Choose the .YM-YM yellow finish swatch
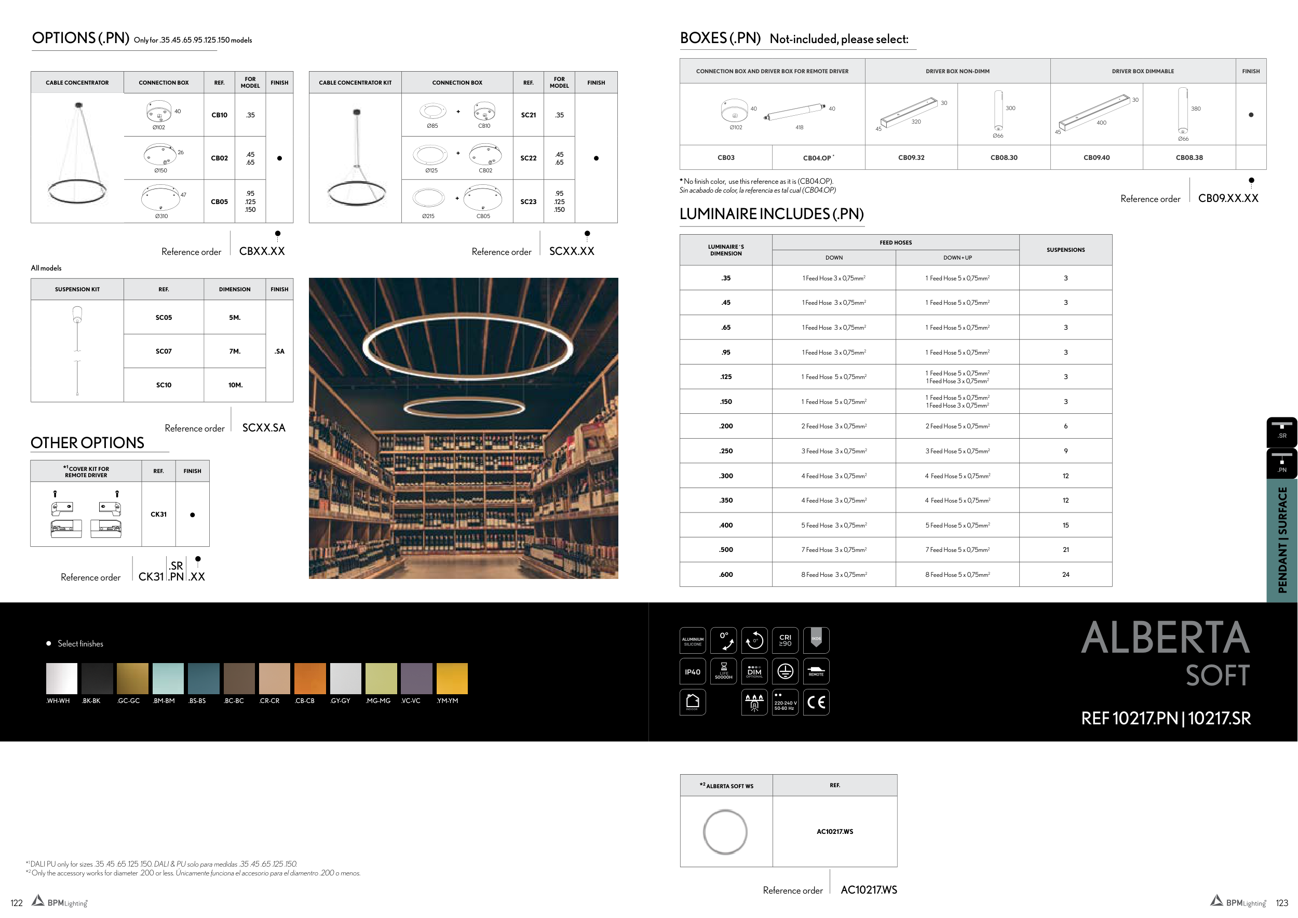Screen dimensions: 1298x918 click(x=452, y=678)
